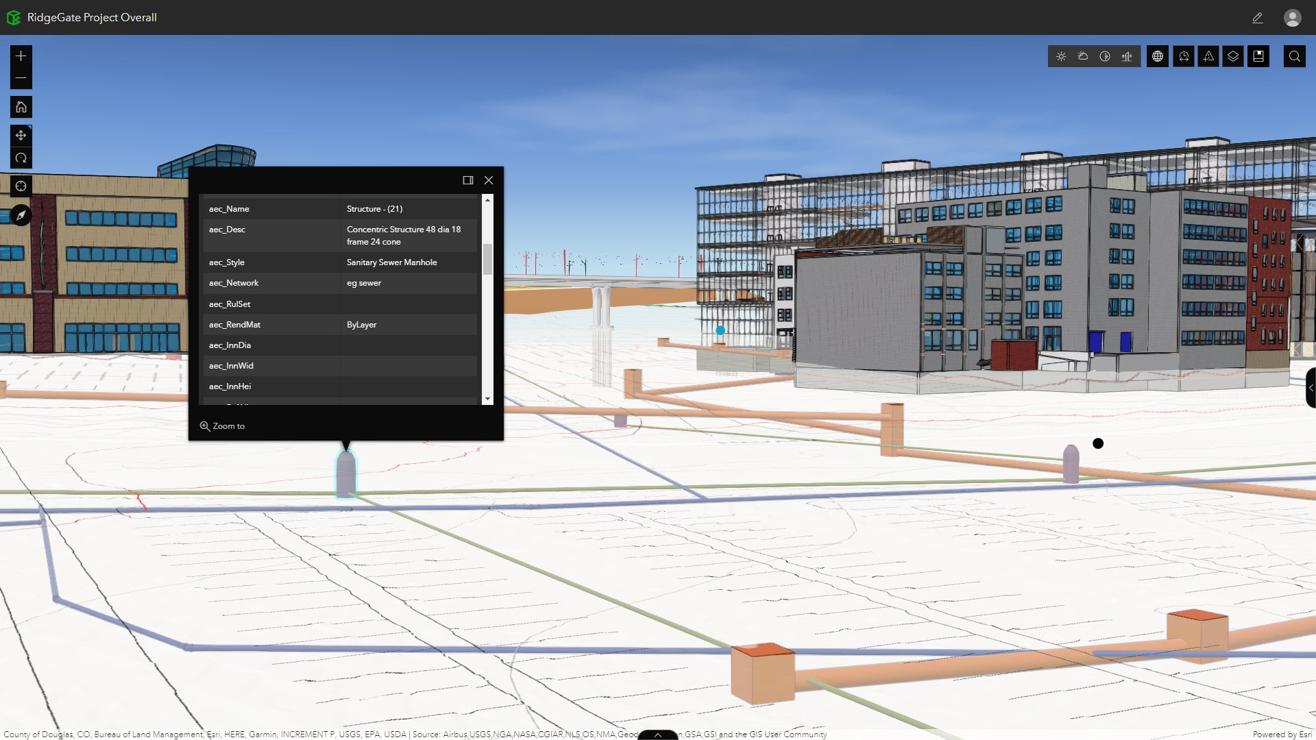
Task: Expand the bottom attribution panel chevron
Action: (x=657, y=735)
